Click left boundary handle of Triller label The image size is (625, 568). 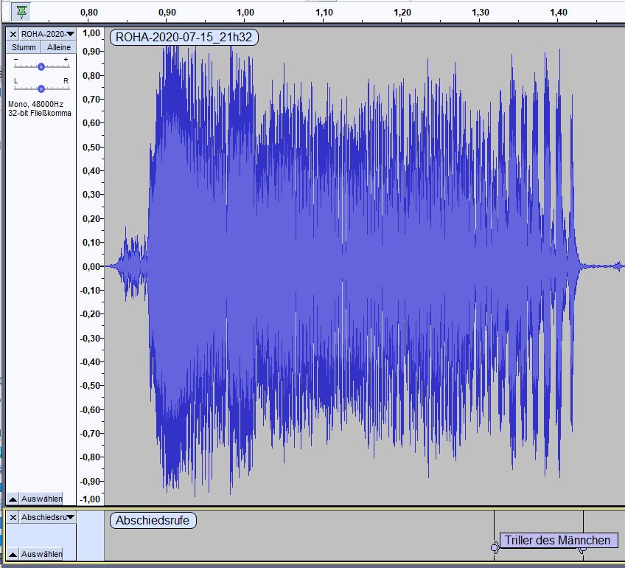[495, 547]
